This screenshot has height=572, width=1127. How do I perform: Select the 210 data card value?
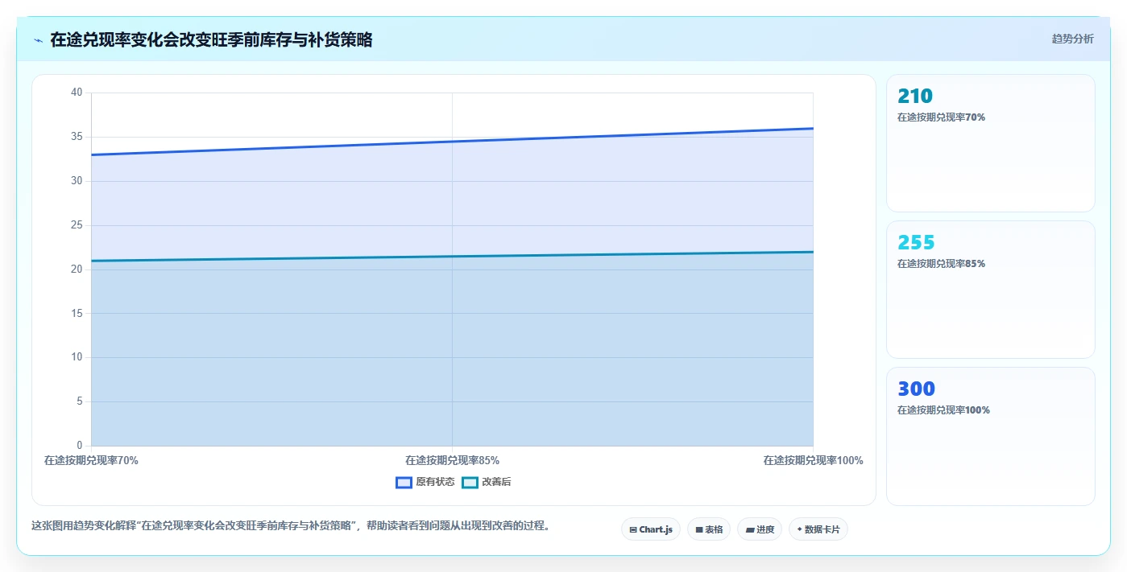(x=915, y=97)
